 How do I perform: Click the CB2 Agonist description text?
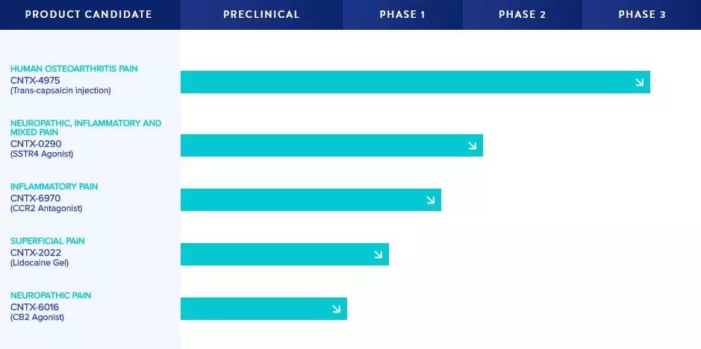pyautogui.click(x=37, y=317)
